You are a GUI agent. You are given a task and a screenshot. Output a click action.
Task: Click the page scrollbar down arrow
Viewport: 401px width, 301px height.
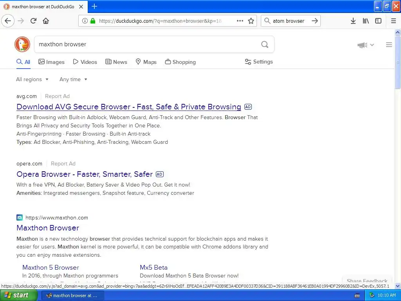click(x=397, y=286)
